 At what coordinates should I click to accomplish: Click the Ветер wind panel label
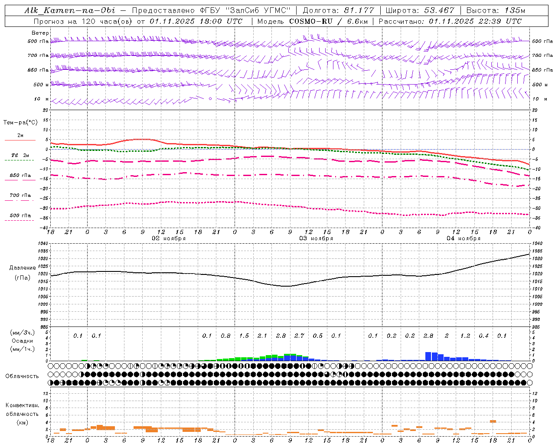click(x=40, y=33)
